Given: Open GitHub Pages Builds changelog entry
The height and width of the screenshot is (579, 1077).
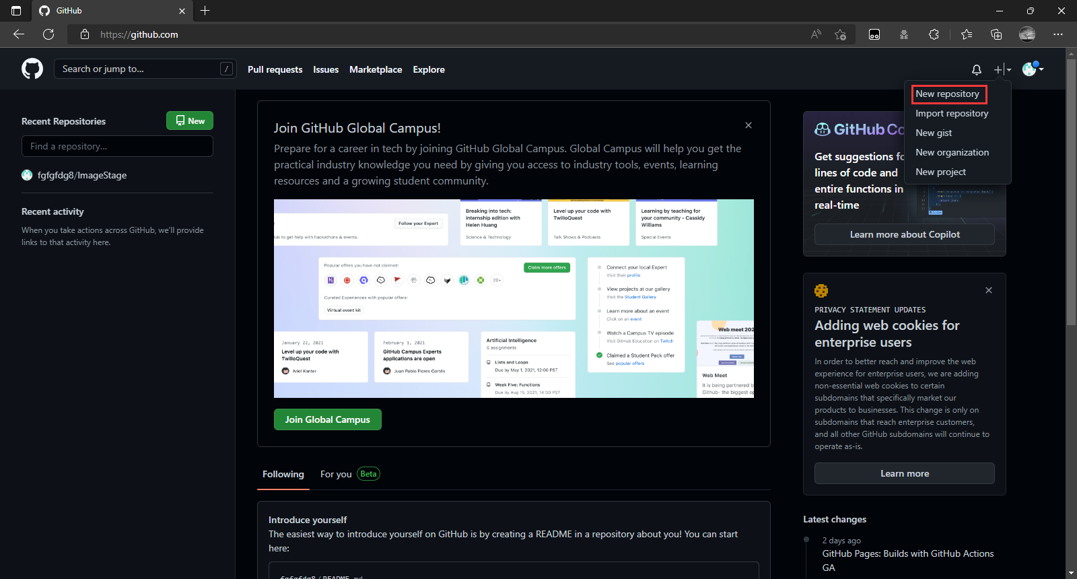Looking at the screenshot, I should coord(907,560).
